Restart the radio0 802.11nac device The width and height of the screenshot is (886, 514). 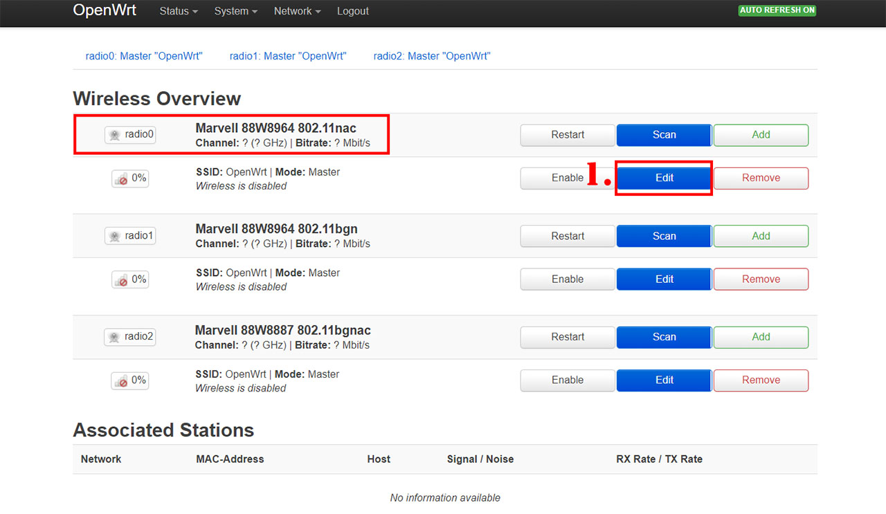568,135
